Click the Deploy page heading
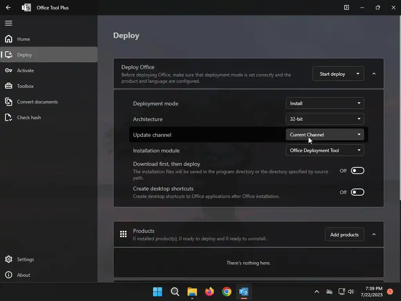401x301 pixels. click(x=126, y=35)
